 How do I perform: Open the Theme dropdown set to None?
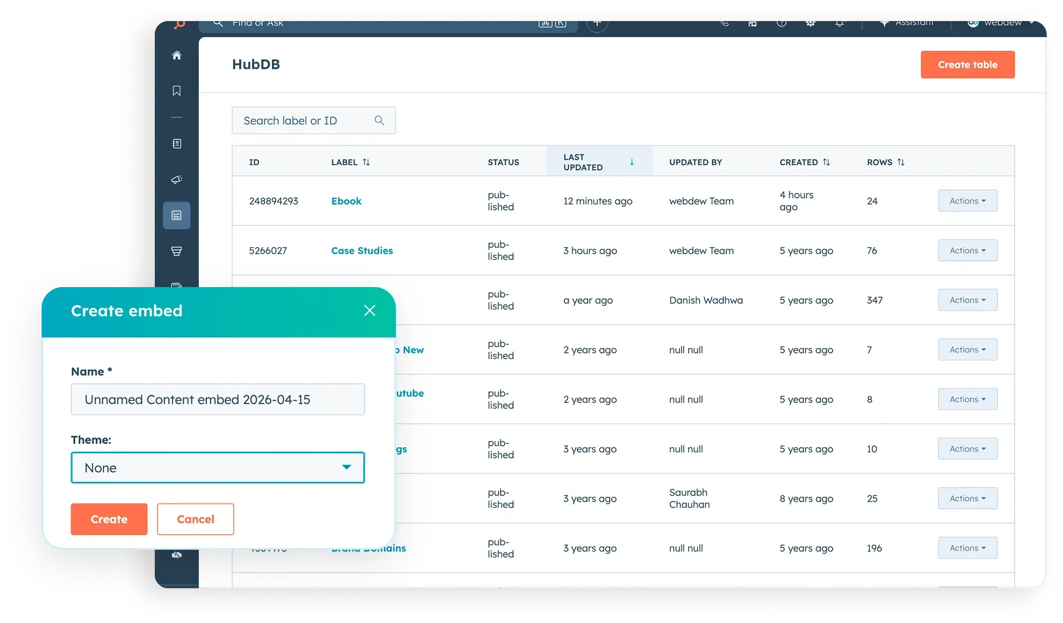217,468
